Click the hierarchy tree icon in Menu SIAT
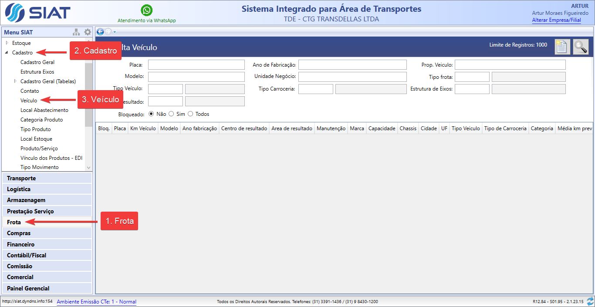This screenshot has width=595, height=307. pos(77,32)
